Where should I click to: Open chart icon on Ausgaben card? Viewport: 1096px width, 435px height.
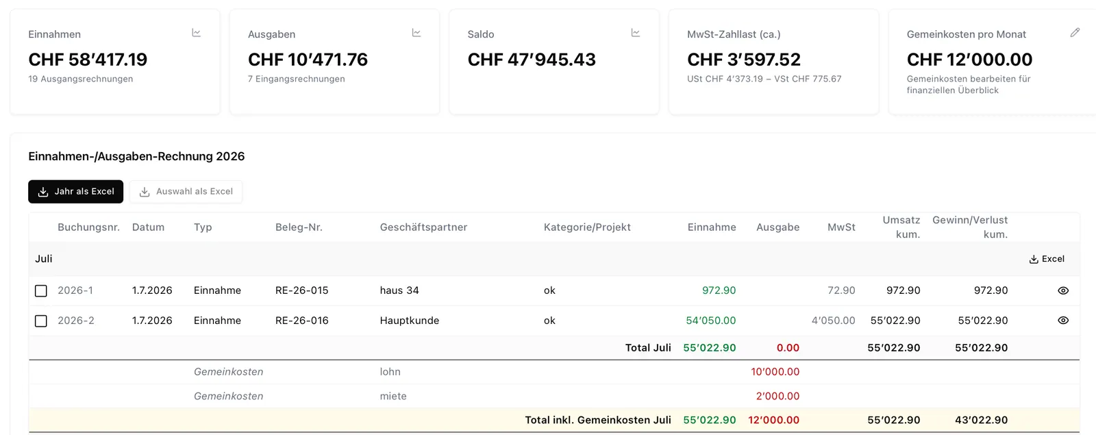[x=416, y=33]
